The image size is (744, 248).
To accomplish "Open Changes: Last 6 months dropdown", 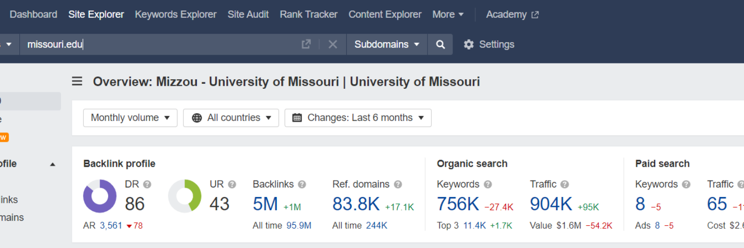I will pos(358,118).
